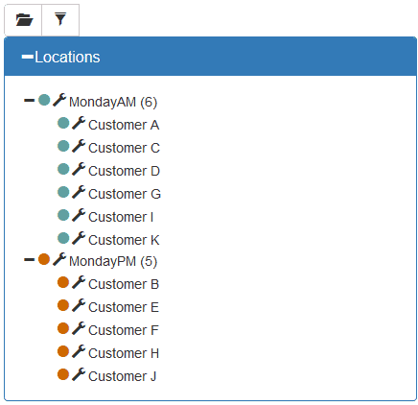Click the wrench icon next to Customer E
The image size is (418, 405).
coord(79,305)
